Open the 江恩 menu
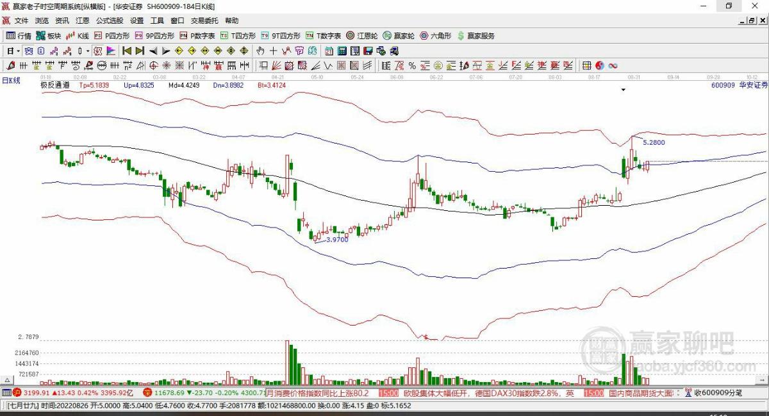The height and width of the screenshot is (416, 769). click(83, 21)
